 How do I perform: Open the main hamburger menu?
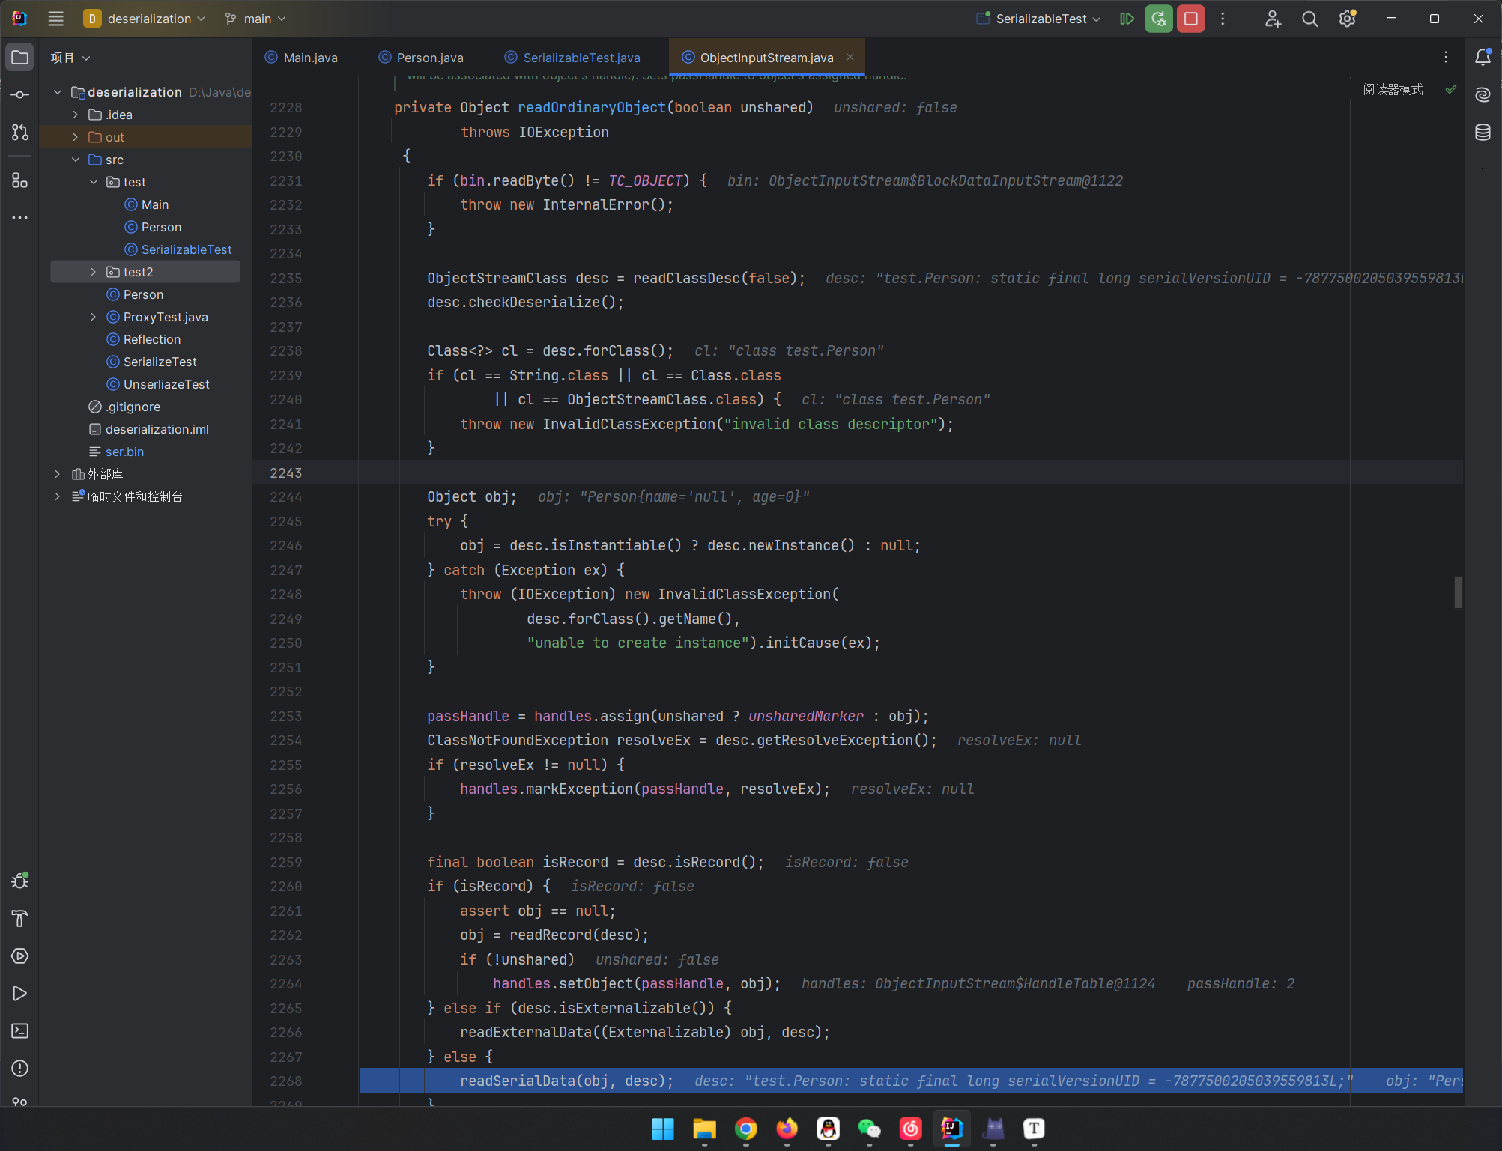(56, 19)
